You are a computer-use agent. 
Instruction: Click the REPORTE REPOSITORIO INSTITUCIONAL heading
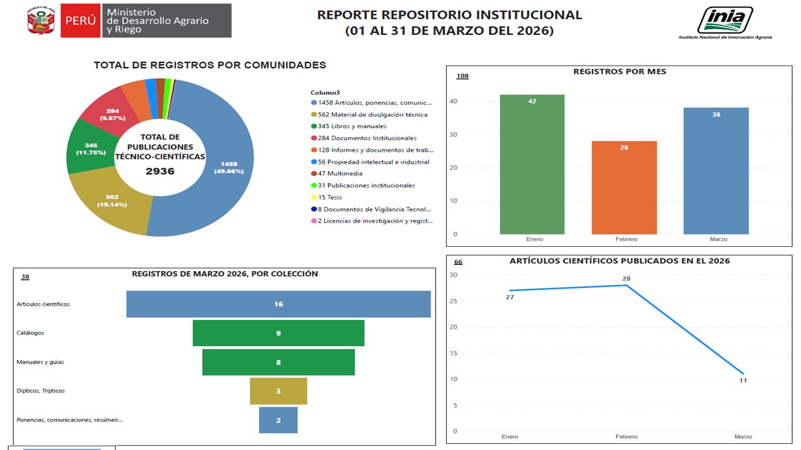[x=449, y=15]
